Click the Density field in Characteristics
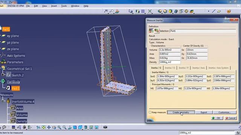The width and height of the screenshot is (241, 135). point(170,62)
